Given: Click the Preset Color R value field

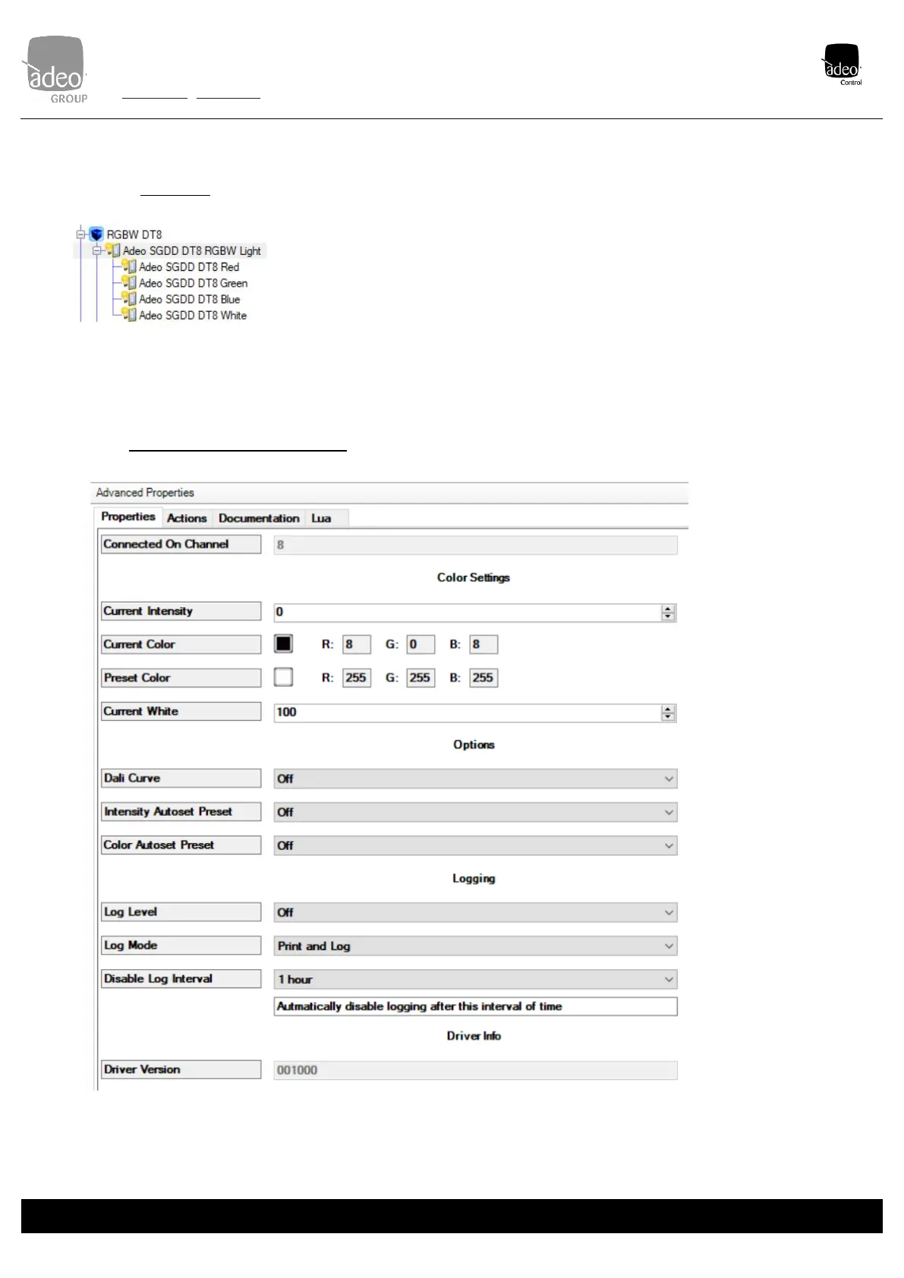Looking at the screenshot, I should (357, 678).
